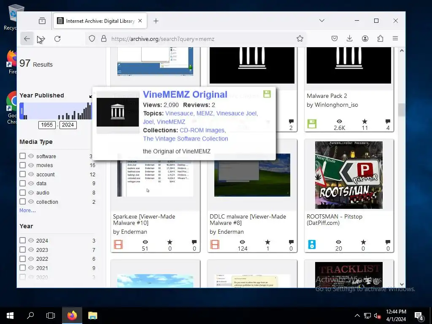Viewport: 432px width, 324px height.
Task: Toggle eye icon next to software
Action: tap(31, 156)
